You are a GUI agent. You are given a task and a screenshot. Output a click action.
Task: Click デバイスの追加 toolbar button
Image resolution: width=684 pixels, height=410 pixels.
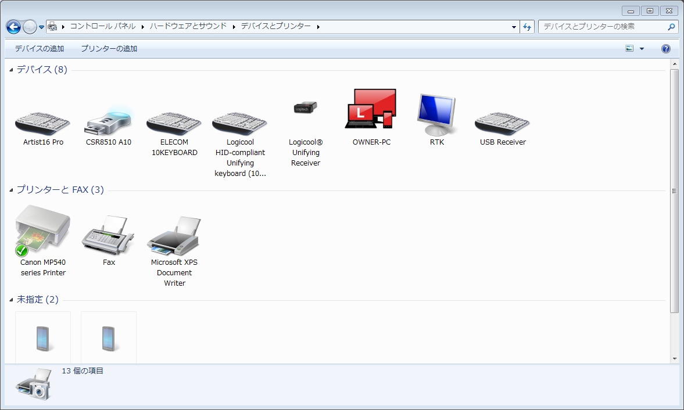pyautogui.click(x=40, y=48)
